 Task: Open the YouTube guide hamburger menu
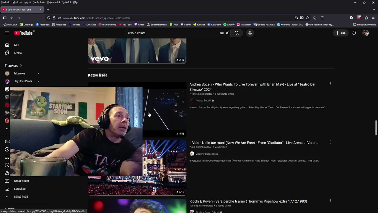click(x=7, y=33)
